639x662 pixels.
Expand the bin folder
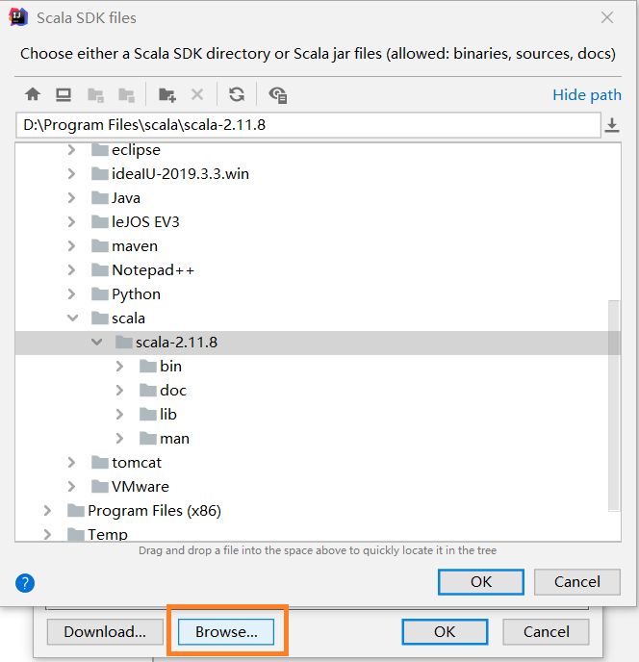point(120,366)
